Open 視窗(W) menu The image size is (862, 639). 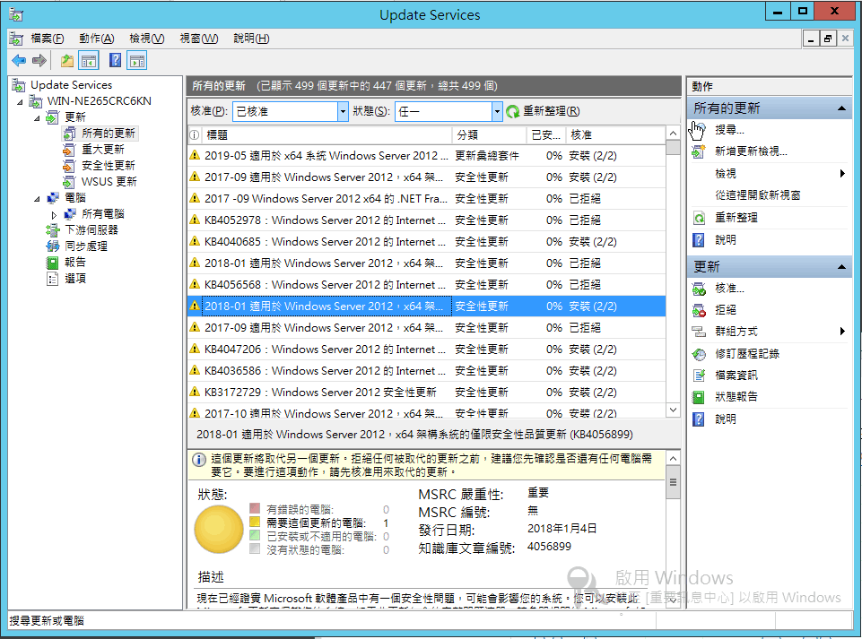[198, 39]
